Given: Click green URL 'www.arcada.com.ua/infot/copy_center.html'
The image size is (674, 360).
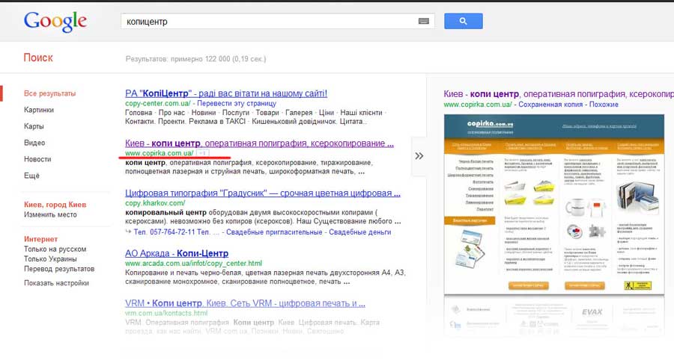Looking at the screenshot, I should tap(193, 263).
